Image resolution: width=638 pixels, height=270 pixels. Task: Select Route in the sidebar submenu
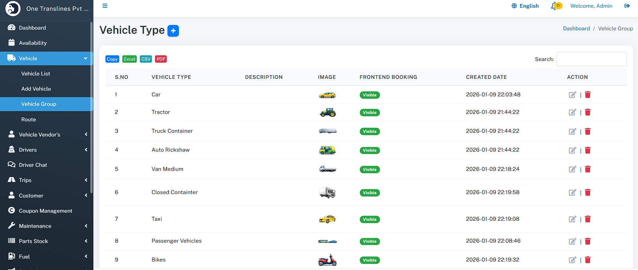pyautogui.click(x=29, y=119)
